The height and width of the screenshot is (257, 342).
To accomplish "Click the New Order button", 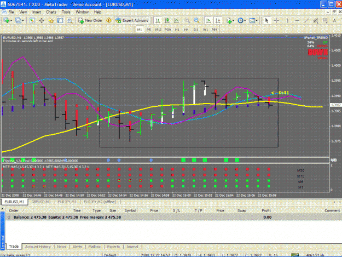I will 90,20.
